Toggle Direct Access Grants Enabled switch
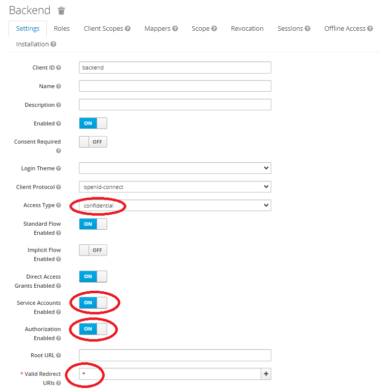The height and width of the screenshot is (390, 380). click(x=93, y=277)
